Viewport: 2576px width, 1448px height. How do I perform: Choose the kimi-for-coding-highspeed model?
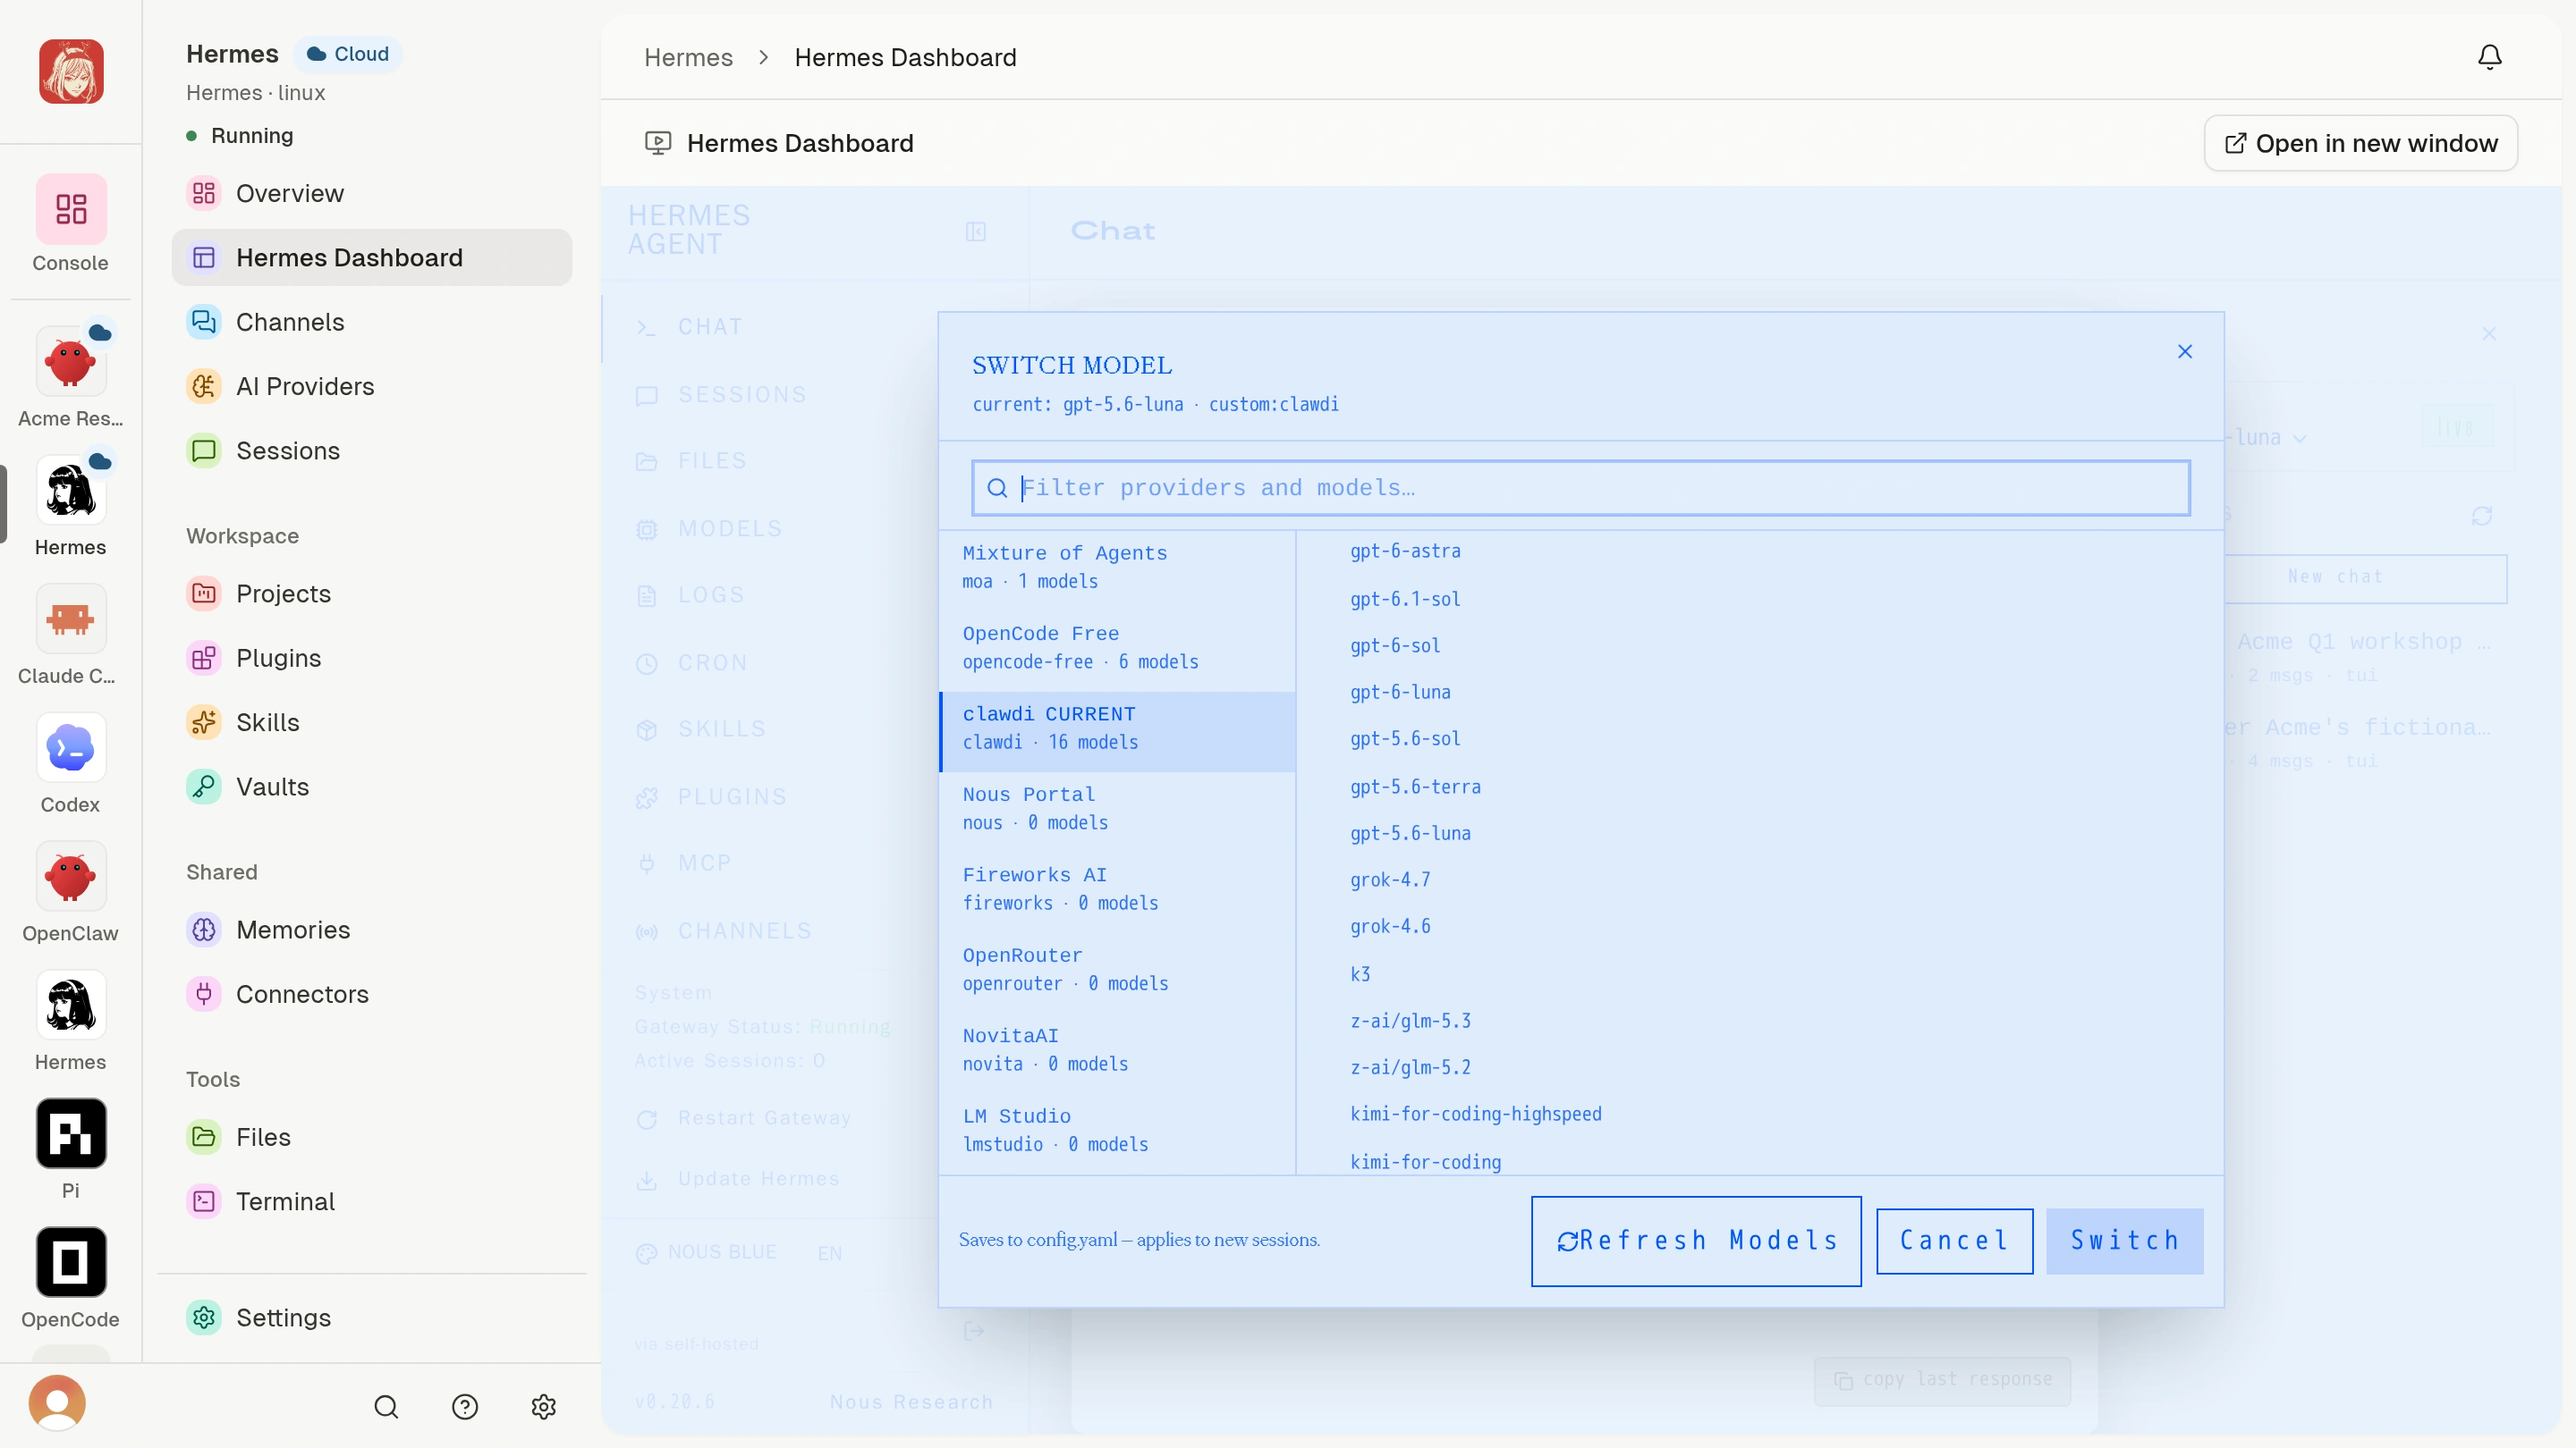(x=1476, y=1115)
